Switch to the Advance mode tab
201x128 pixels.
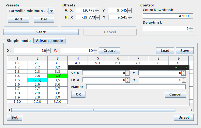click(50, 41)
